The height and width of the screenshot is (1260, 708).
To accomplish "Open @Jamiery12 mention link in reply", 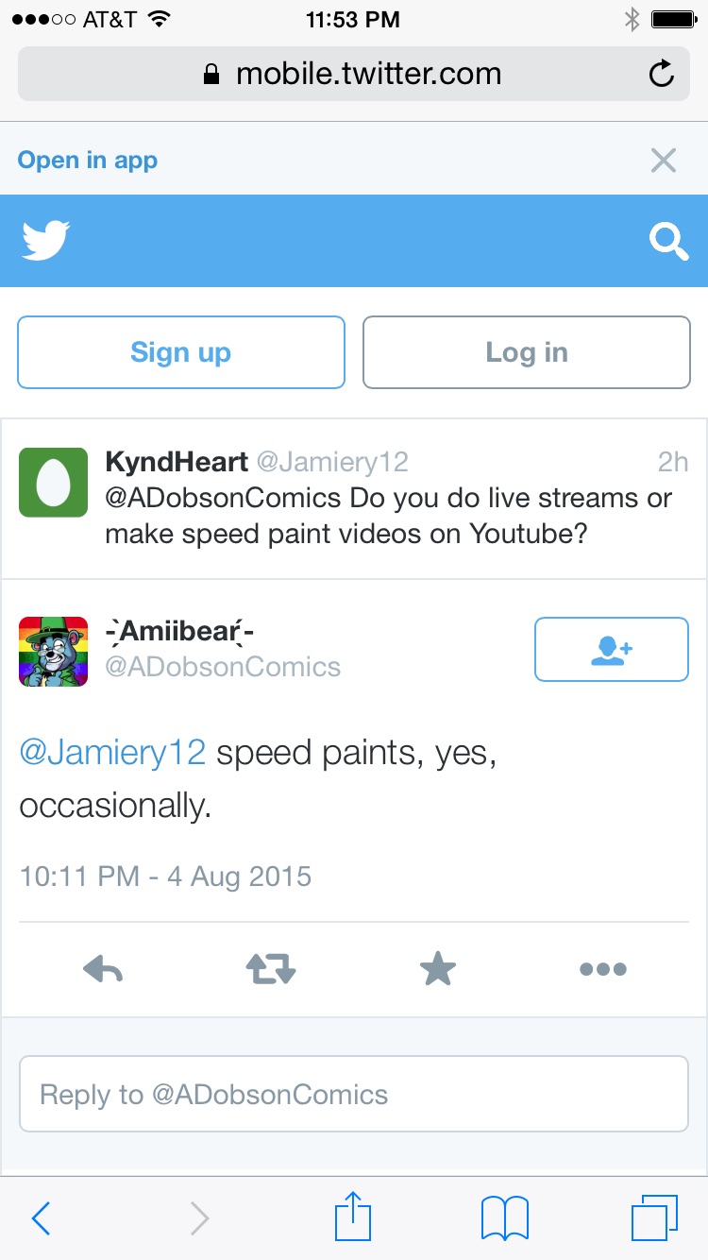I will tap(112, 753).
